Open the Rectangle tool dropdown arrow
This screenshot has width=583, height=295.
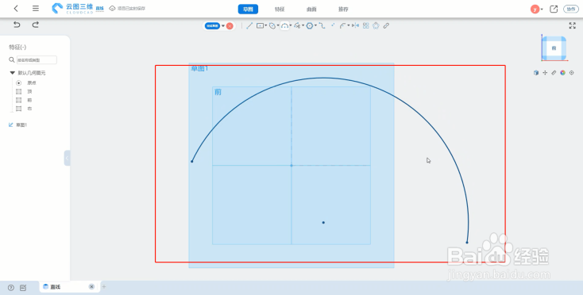[x=266, y=25]
